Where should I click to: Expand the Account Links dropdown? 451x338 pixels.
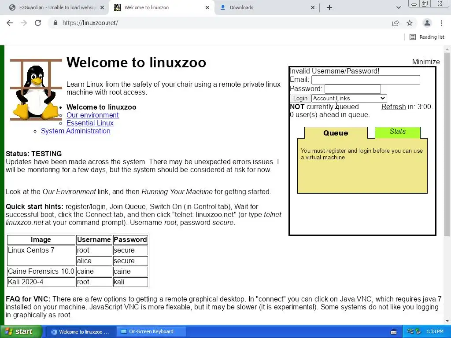pyautogui.click(x=349, y=98)
